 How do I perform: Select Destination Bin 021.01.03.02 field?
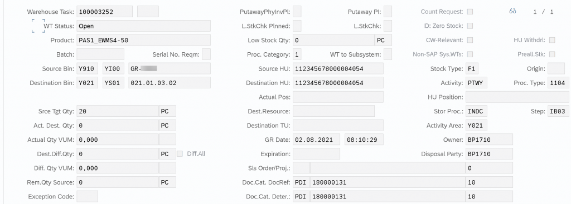point(170,83)
